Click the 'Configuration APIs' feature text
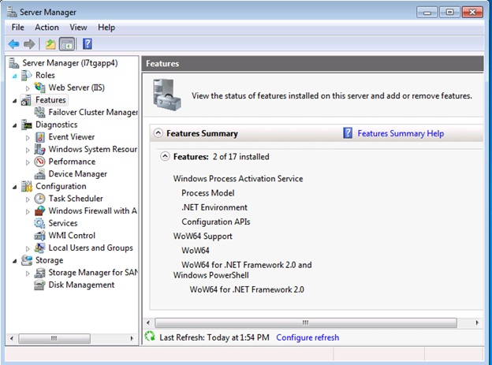This screenshot has height=365, width=492. tap(216, 222)
